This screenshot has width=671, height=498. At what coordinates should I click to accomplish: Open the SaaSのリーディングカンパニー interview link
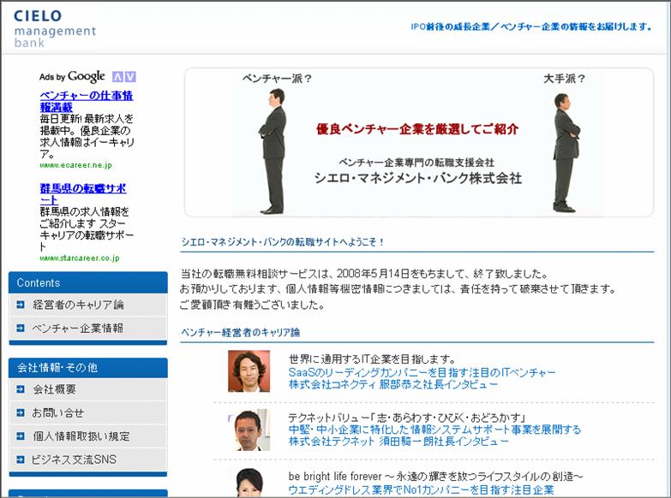[x=422, y=372]
